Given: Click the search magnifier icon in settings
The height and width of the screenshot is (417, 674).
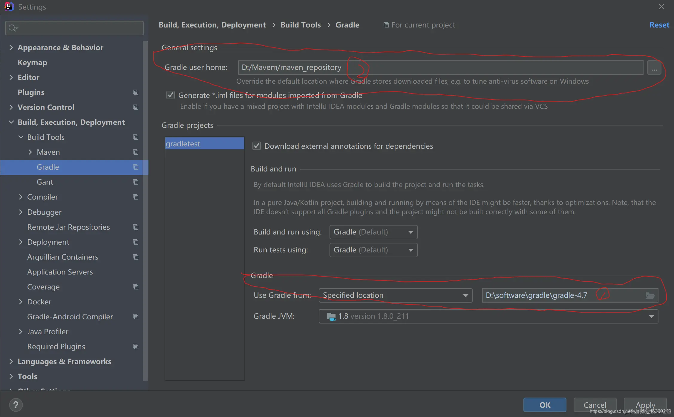Looking at the screenshot, I should click(13, 28).
